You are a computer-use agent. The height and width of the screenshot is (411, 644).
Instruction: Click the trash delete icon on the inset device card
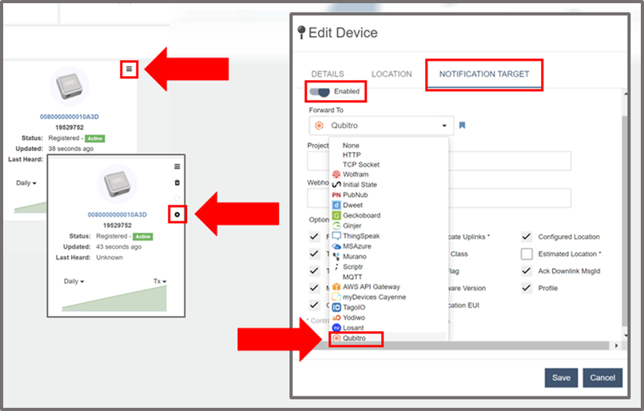[177, 182]
